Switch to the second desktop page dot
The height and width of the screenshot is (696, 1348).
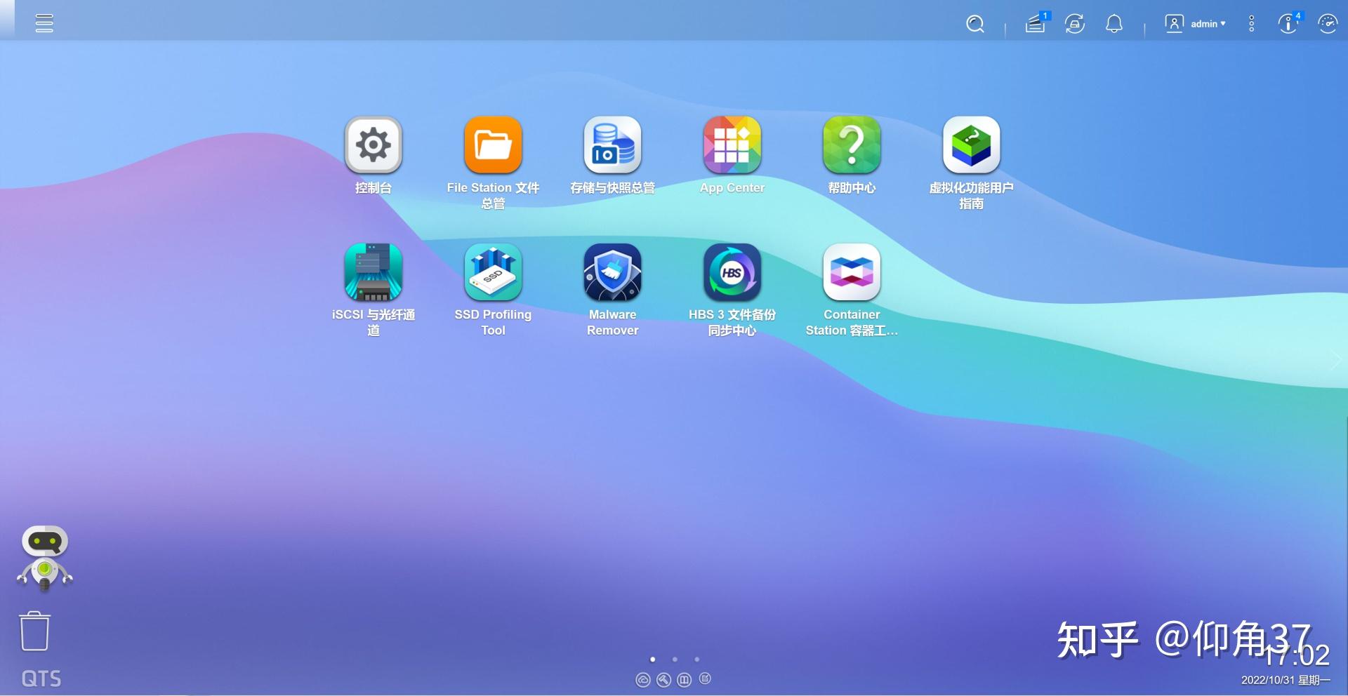(x=675, y=660)
